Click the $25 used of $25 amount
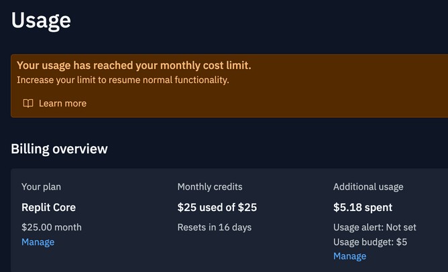This screenshot has height=272, width=448. point(217,207)
